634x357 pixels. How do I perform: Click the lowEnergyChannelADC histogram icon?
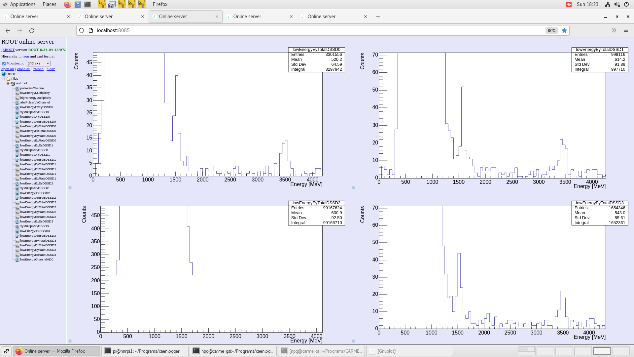click(x=18, y=259)
